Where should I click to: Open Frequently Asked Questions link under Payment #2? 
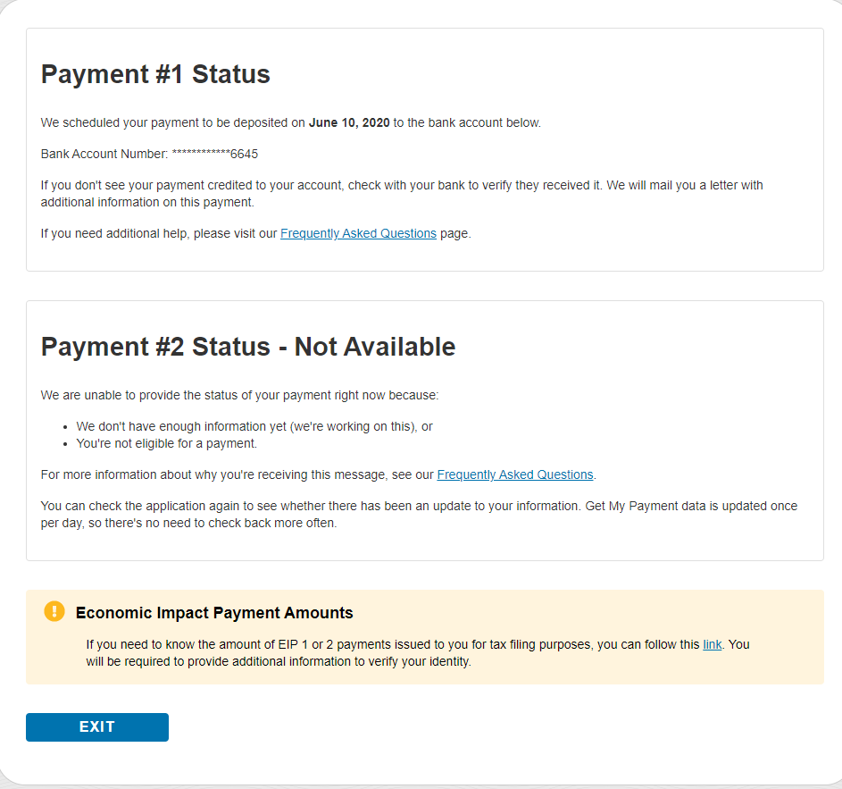(x=514, y=475)
